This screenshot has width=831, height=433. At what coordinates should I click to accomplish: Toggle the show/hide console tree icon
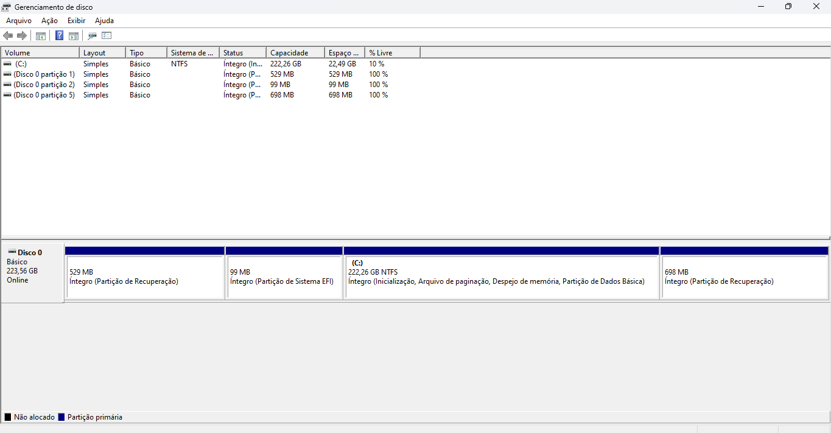coord(41,36)
